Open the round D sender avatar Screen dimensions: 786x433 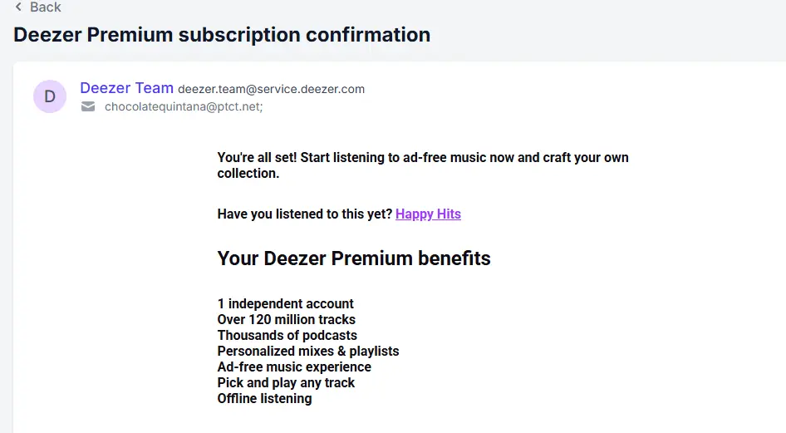50,96
